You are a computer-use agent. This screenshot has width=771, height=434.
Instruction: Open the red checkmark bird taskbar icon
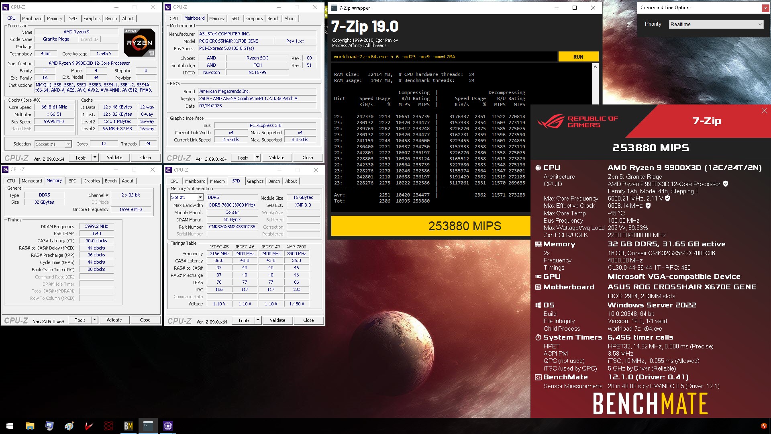pos(89,426)
